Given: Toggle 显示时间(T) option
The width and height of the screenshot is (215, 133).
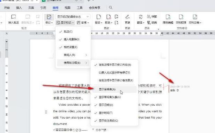Looking at the screenshot, I should 114,113.
